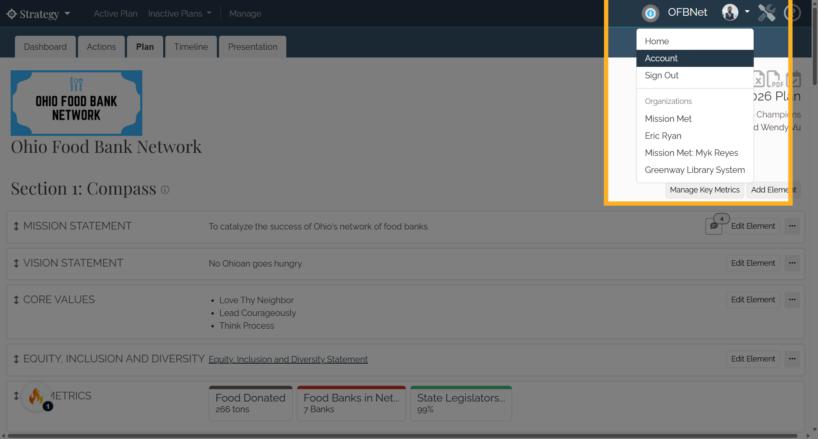Toggle the user menu caret arrow
Image resolution: width=818 pixels, height=439 pixels.
click(747, 12)
